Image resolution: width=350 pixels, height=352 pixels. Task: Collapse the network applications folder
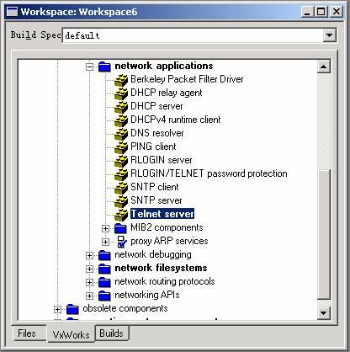tap(89, 67)
